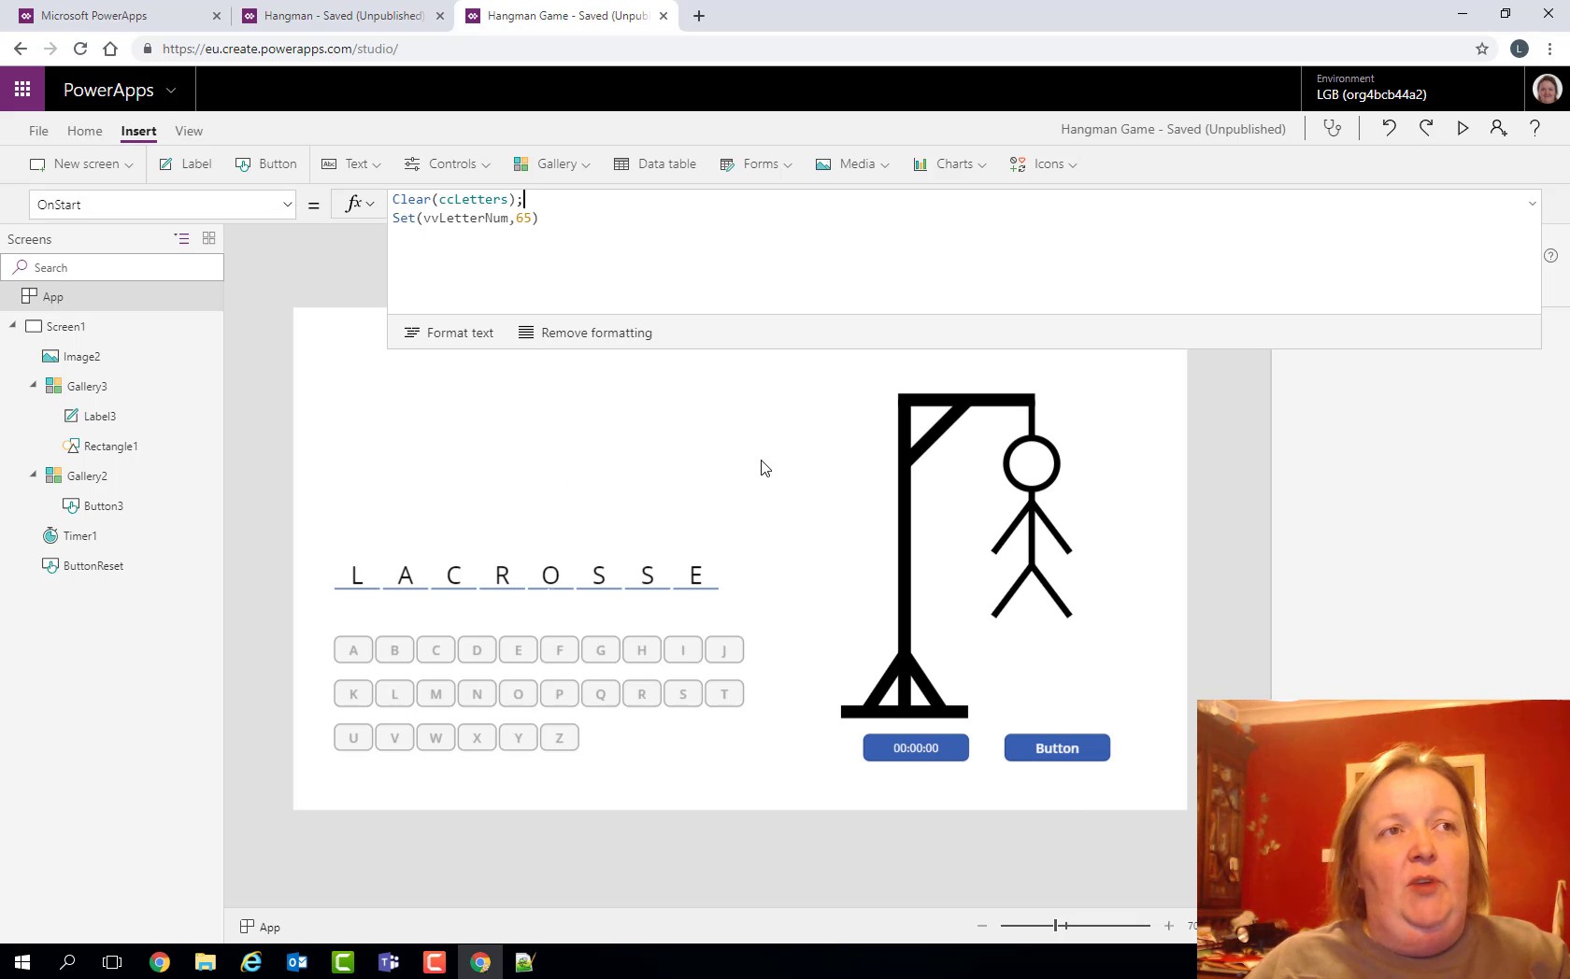
Task: Click the letter E key button
Action: coord(519,650)
